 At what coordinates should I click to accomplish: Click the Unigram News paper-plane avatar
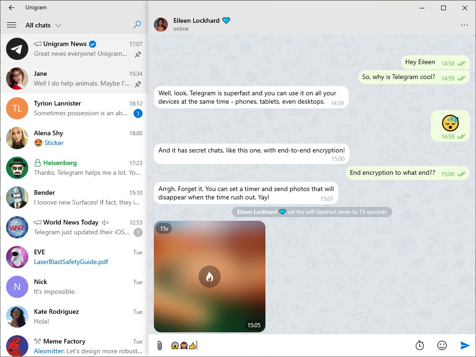(x=17, y=49)
